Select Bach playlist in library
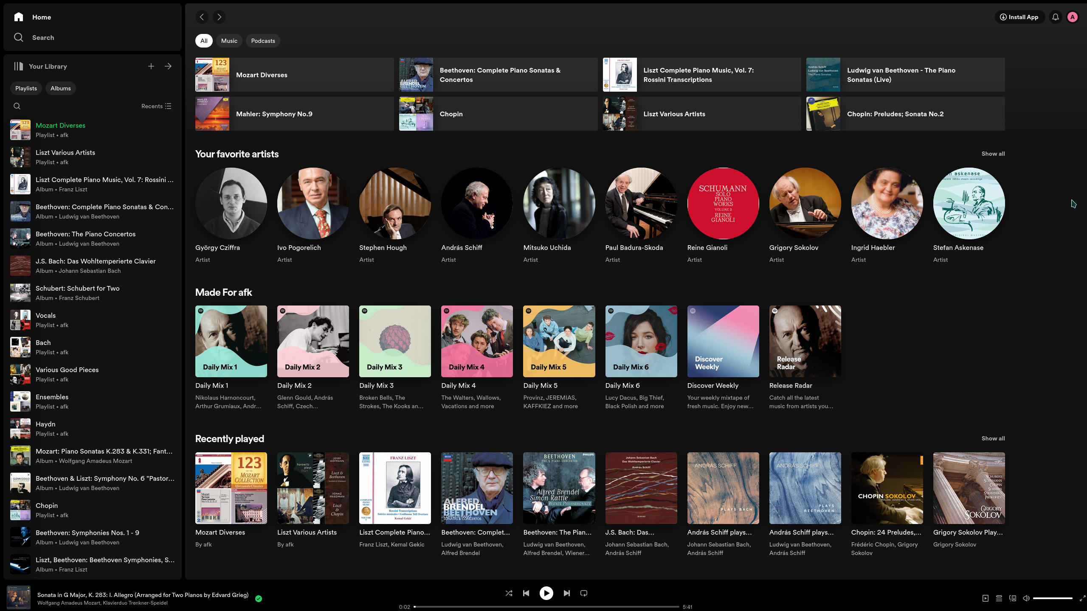The height and width of the screenshot is (611, 1087). coord(93,347)
